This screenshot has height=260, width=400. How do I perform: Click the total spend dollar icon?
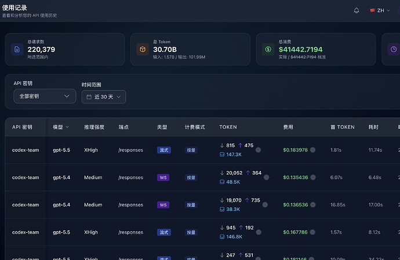(x=268, y=49)
